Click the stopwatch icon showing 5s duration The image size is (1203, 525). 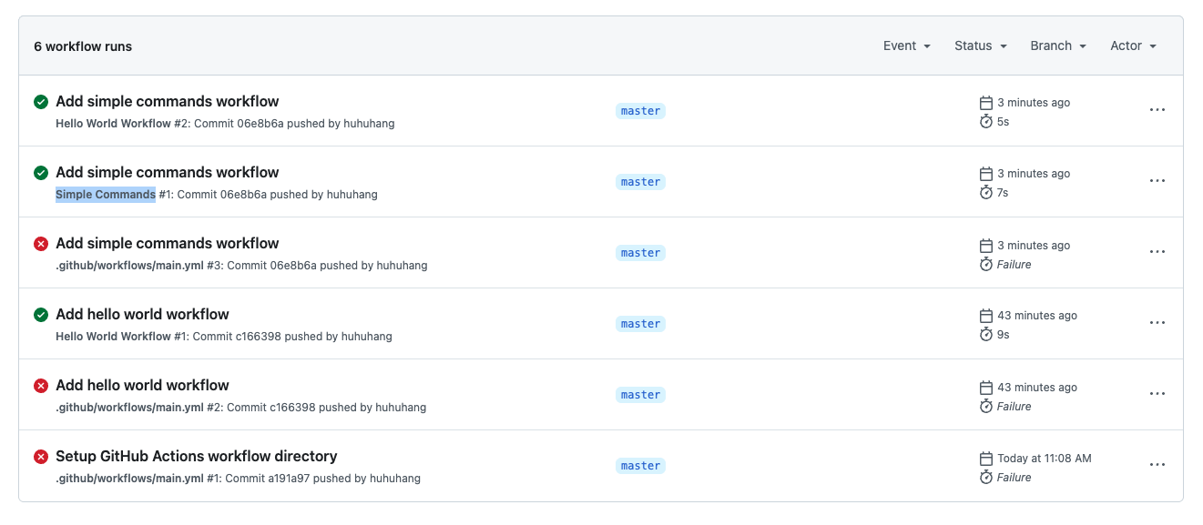(985, 120)
